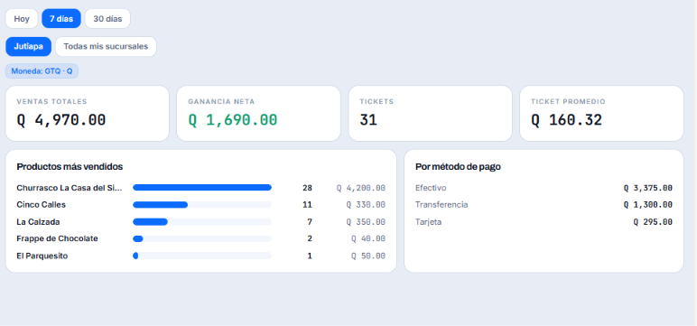Screen dimensions: 697x326
Task: Select the Tarjeta payment method
Action: click(x=429, y=222)
